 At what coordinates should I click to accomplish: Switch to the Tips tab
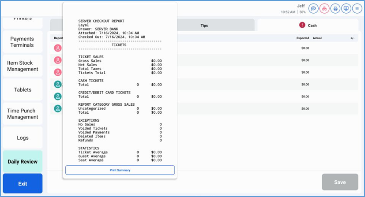pyautogui.click(x=204, y=26)
